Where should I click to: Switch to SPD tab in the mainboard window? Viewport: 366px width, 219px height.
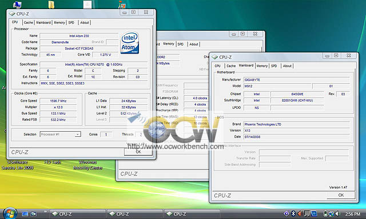[274, 66]
